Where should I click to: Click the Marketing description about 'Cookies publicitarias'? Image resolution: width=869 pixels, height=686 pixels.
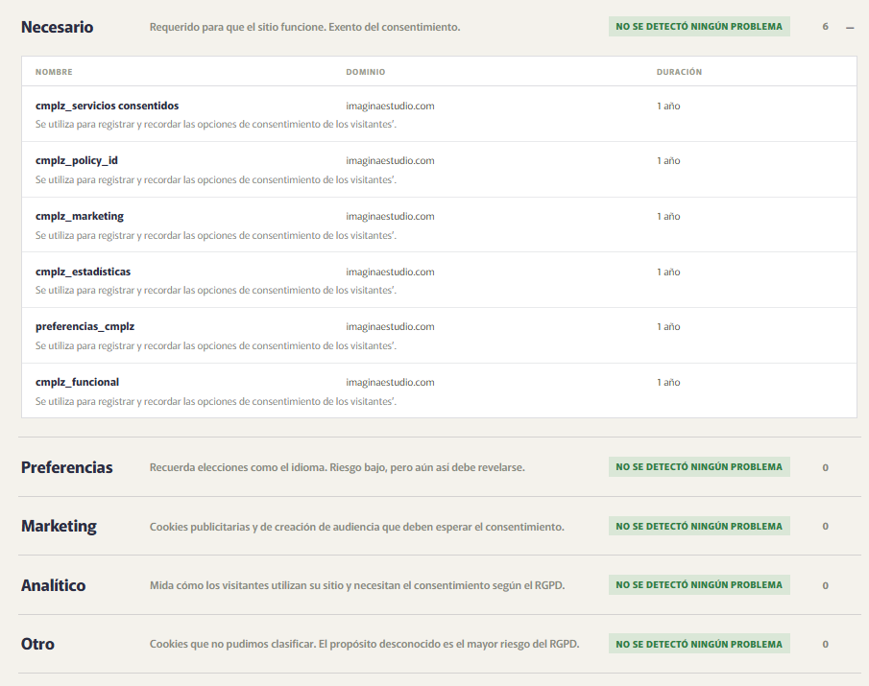pyautogui.click(x=357, y=527)
